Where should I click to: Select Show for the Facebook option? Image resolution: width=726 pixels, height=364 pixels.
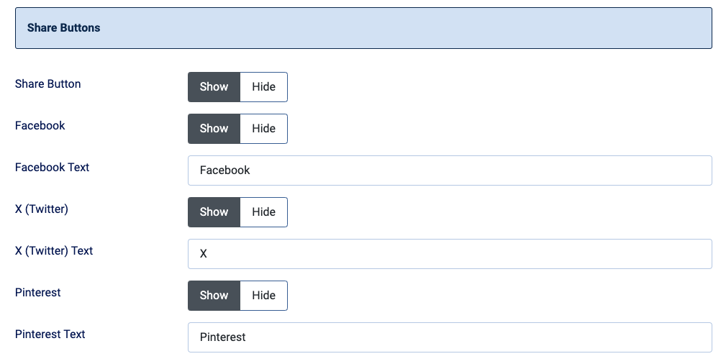click(x=214, y=129)
